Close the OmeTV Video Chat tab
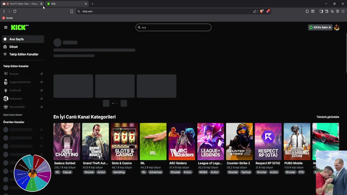The height and width of the screenshot is (195, 347). [41, 4]
